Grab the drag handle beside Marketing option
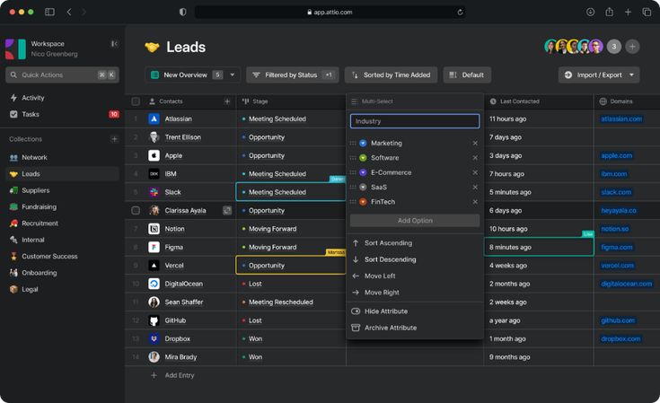660x403 pixels. click(353, 143)
